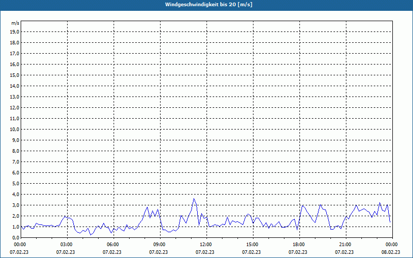413x258 pixels.
Task: Click the 11,0 y-axis label
Action: (x=14, y=119)
